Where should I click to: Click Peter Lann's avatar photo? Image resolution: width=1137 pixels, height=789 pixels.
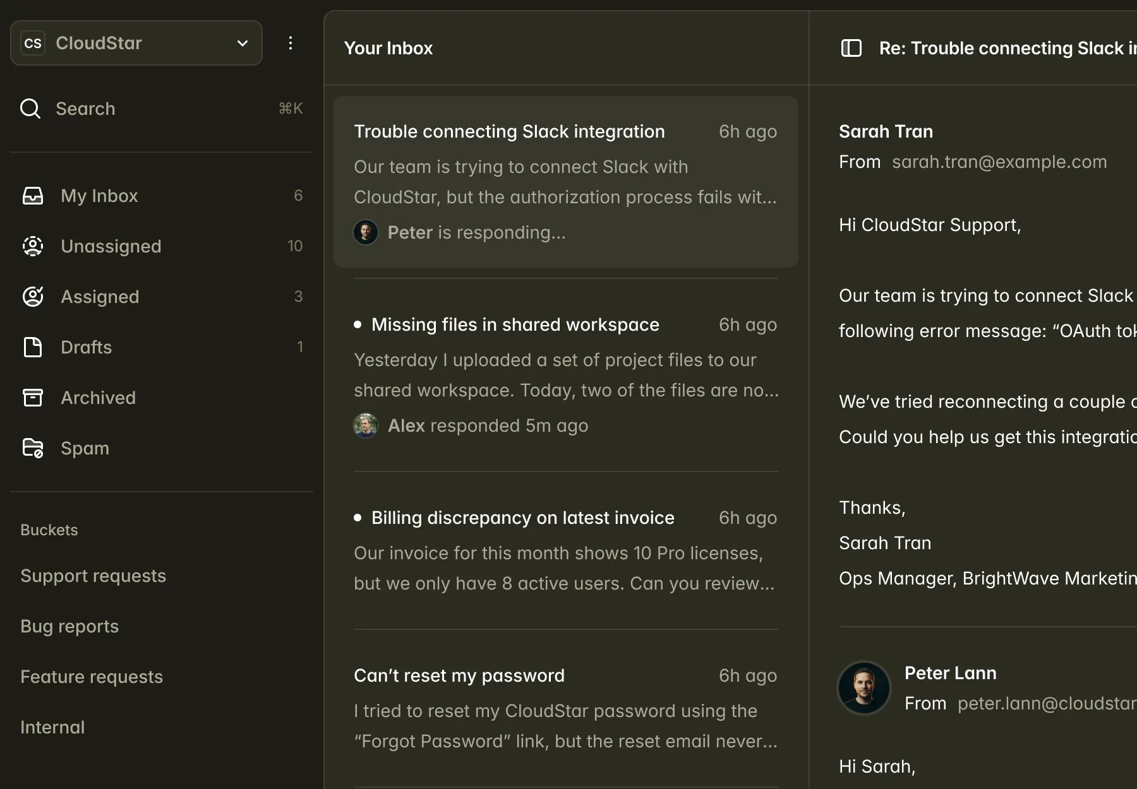[x=863, y=688]
